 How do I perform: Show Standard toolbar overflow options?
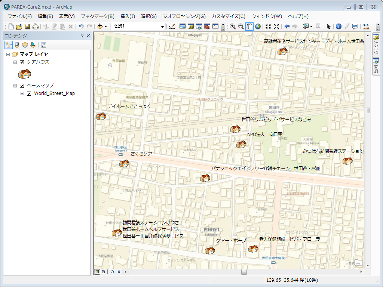223,27
